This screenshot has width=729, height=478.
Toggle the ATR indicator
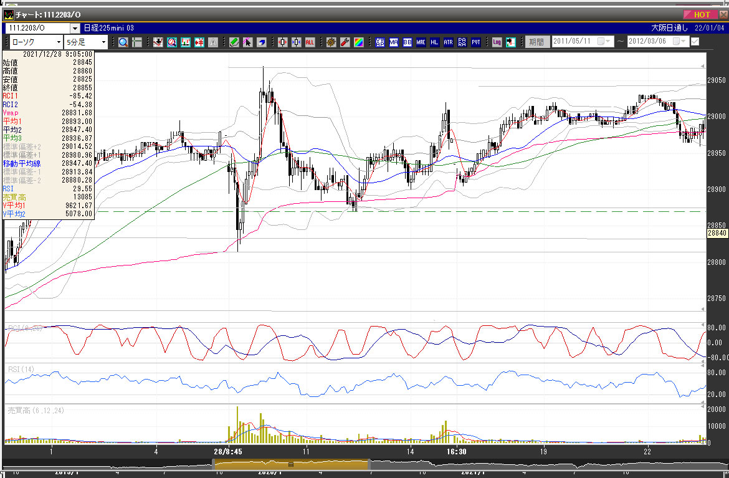click(x=448, y=42)
